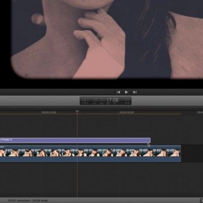
Task: Click the icon in bottom-right status bar corner
Action: (201, 201)
